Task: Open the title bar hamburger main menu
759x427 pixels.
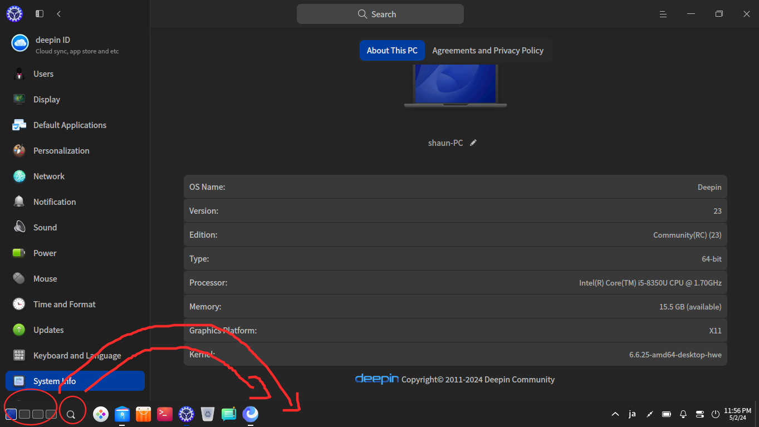Action: 663,14
